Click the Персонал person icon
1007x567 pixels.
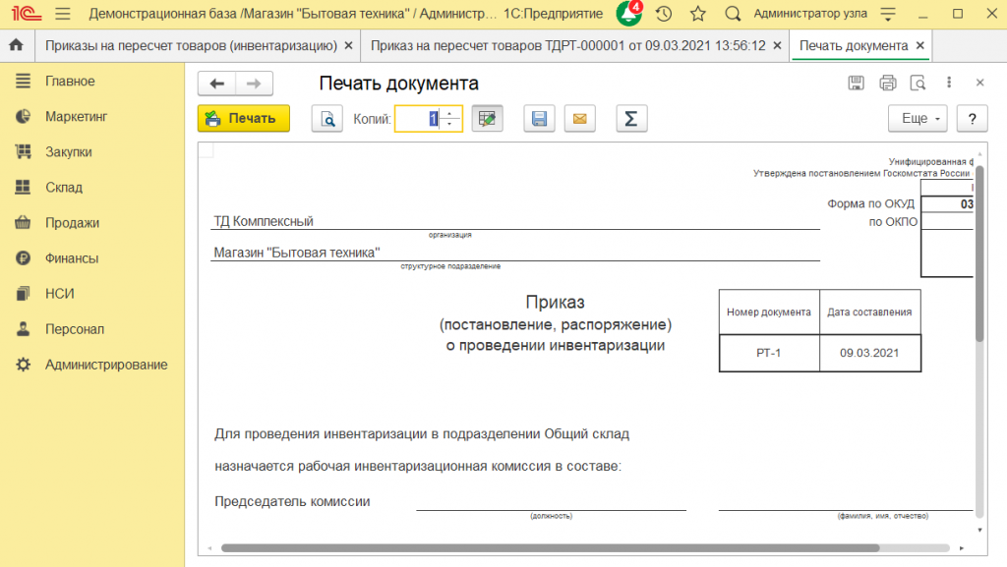24,329
